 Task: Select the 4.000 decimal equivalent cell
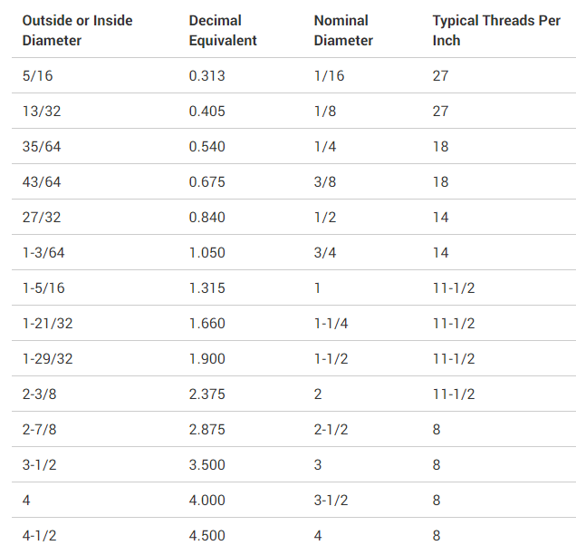tap(207, 501)
